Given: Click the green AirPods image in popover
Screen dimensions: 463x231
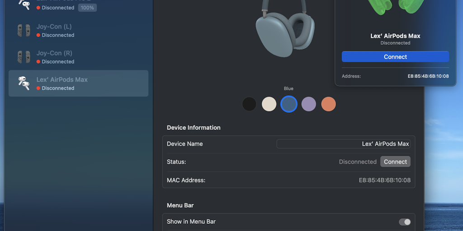Looking at the screenshot, I should point(396,7).
